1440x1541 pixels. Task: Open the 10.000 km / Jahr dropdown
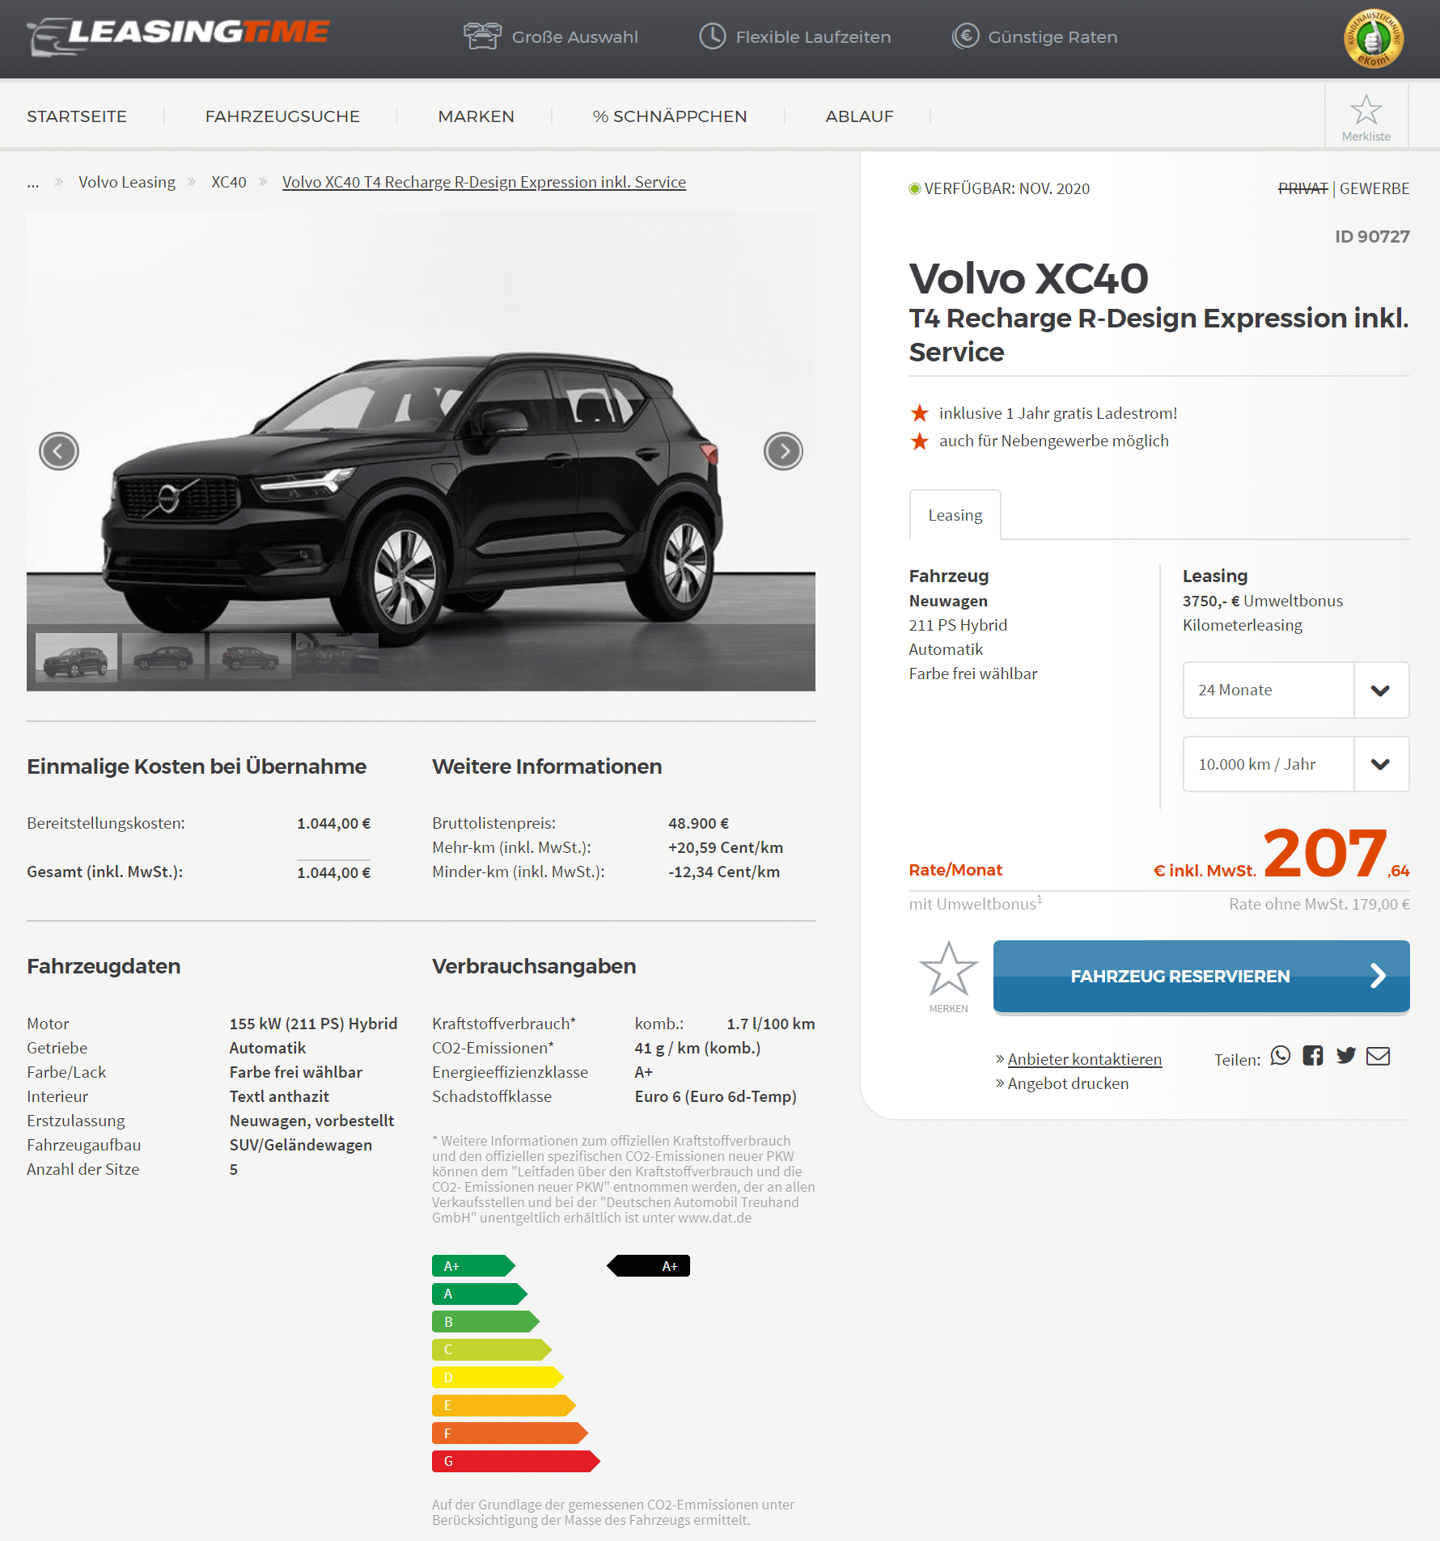1295,764
